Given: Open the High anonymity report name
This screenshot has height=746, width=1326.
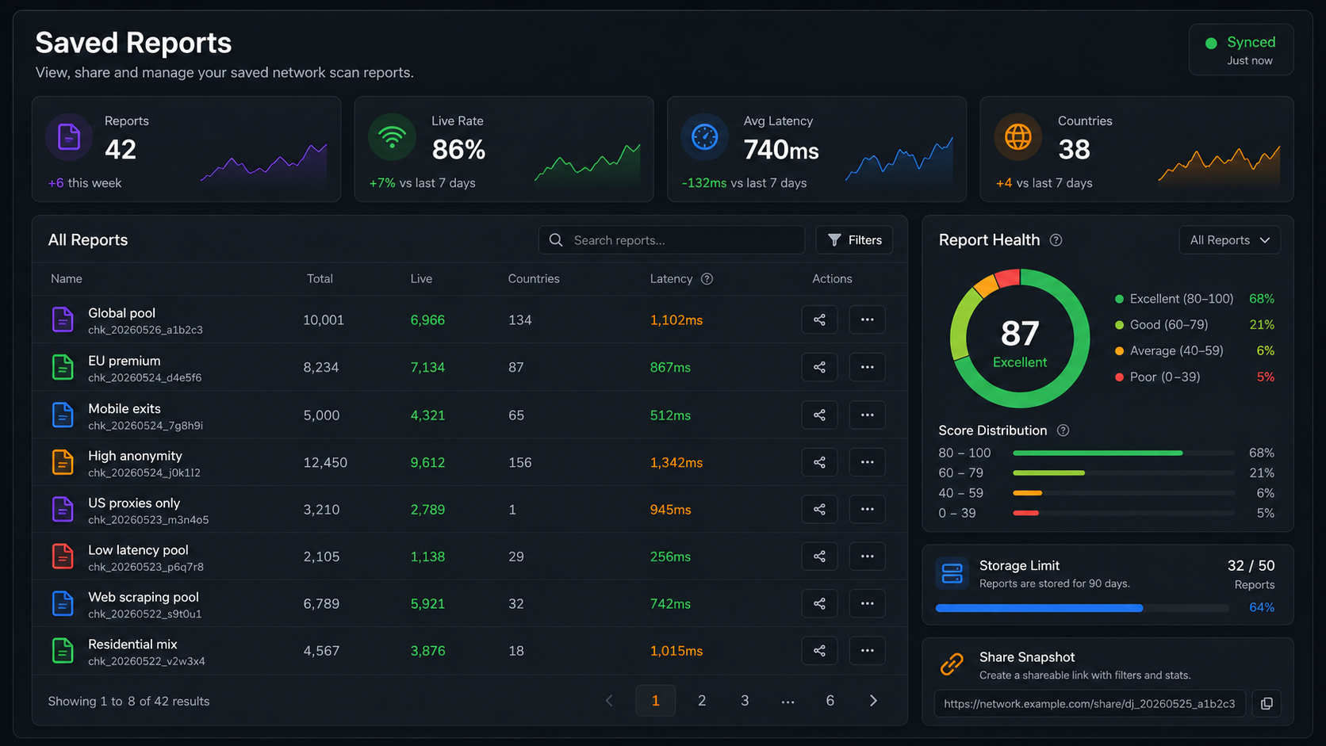Looking at the screenshot, I should (x=135, y=456).
